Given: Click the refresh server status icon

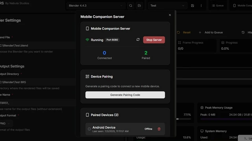Looking at the screenshot, I should (x=138, y=40).
